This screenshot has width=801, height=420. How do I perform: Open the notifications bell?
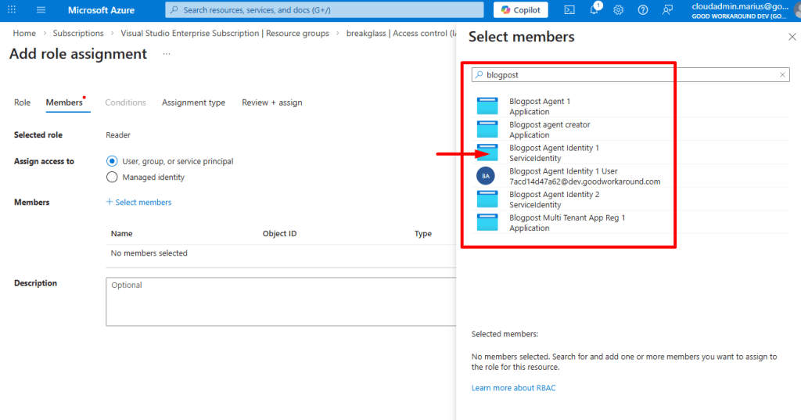[593, 10]
